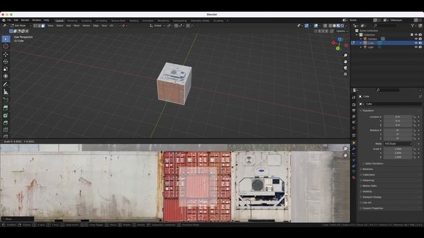The image size is (424, 238).
Task: Hide Camera in viewport via eye icon
Action: [416, 39]
